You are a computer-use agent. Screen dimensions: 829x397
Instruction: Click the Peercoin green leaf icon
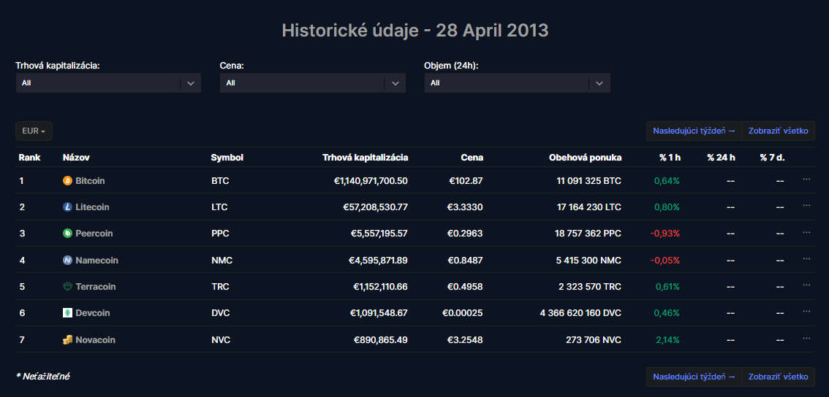tap(68, 234)
